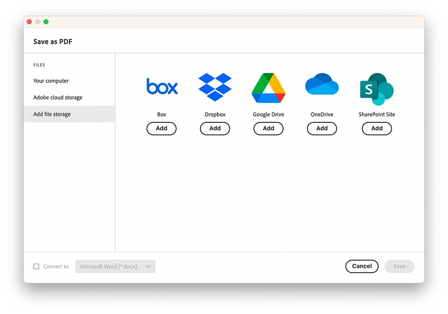Add OneDrive as file storage
Screen dimensions: 448x314
(x=322, y=128)
